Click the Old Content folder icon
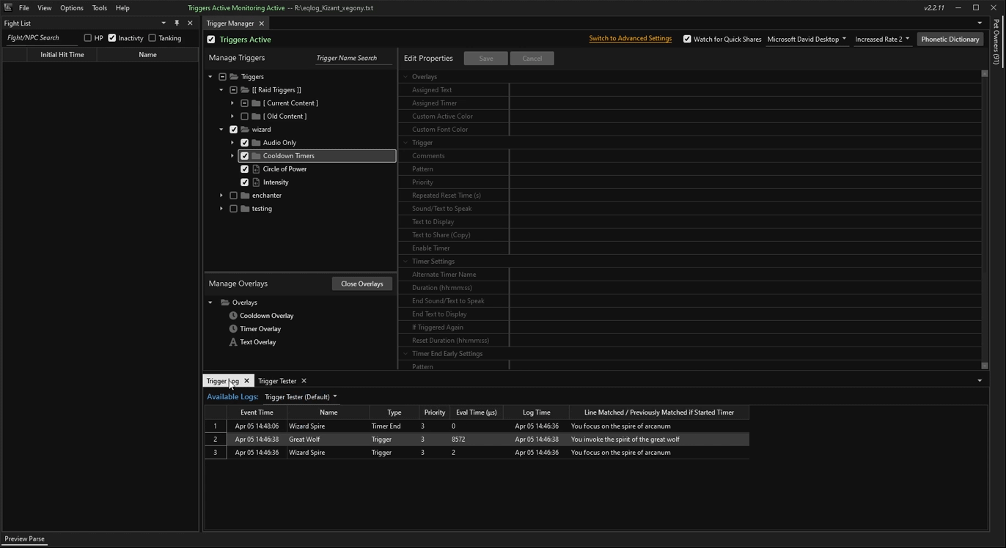Viewport: 1006px width, 548px height. click(256, 116)
